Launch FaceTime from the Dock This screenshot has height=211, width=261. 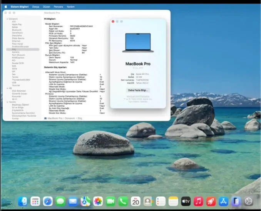click(x=110, y=201)
